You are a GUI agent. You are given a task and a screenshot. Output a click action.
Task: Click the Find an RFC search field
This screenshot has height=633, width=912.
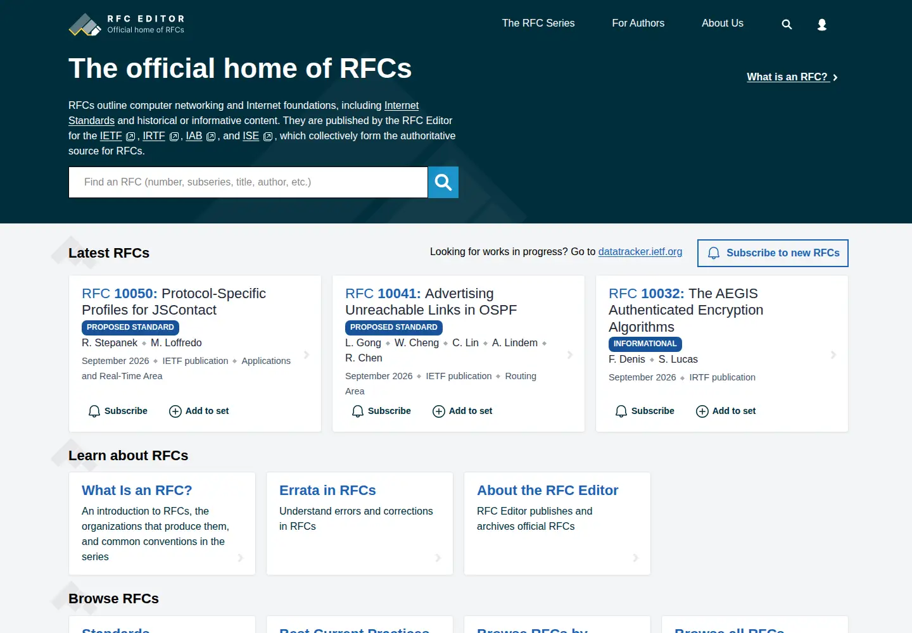coord(248,182)
